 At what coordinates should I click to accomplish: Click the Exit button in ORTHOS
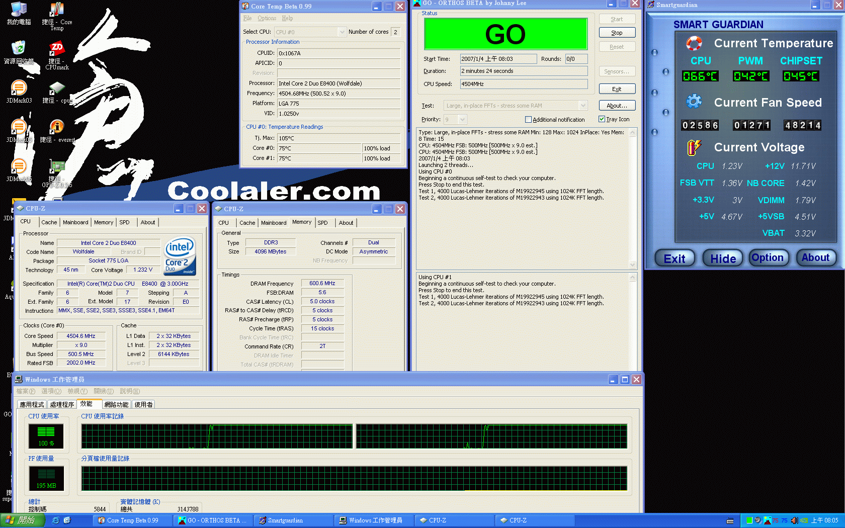tap(617, 89)
